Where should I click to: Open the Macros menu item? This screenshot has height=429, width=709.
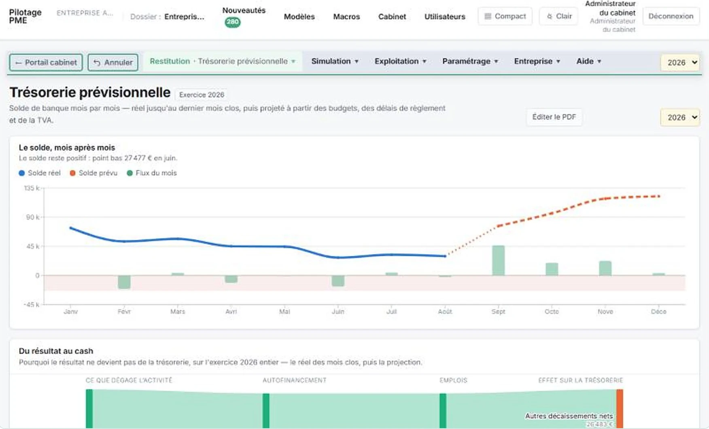pos(346,17)
